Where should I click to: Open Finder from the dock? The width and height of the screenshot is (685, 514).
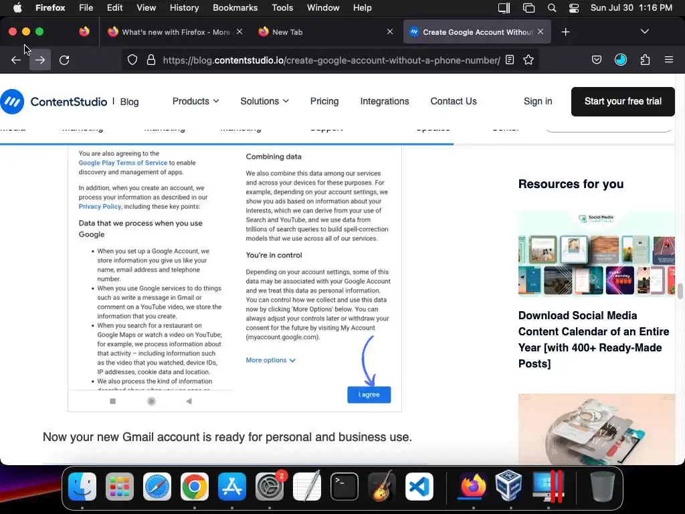pyautogui.click(x=82, y=487)
